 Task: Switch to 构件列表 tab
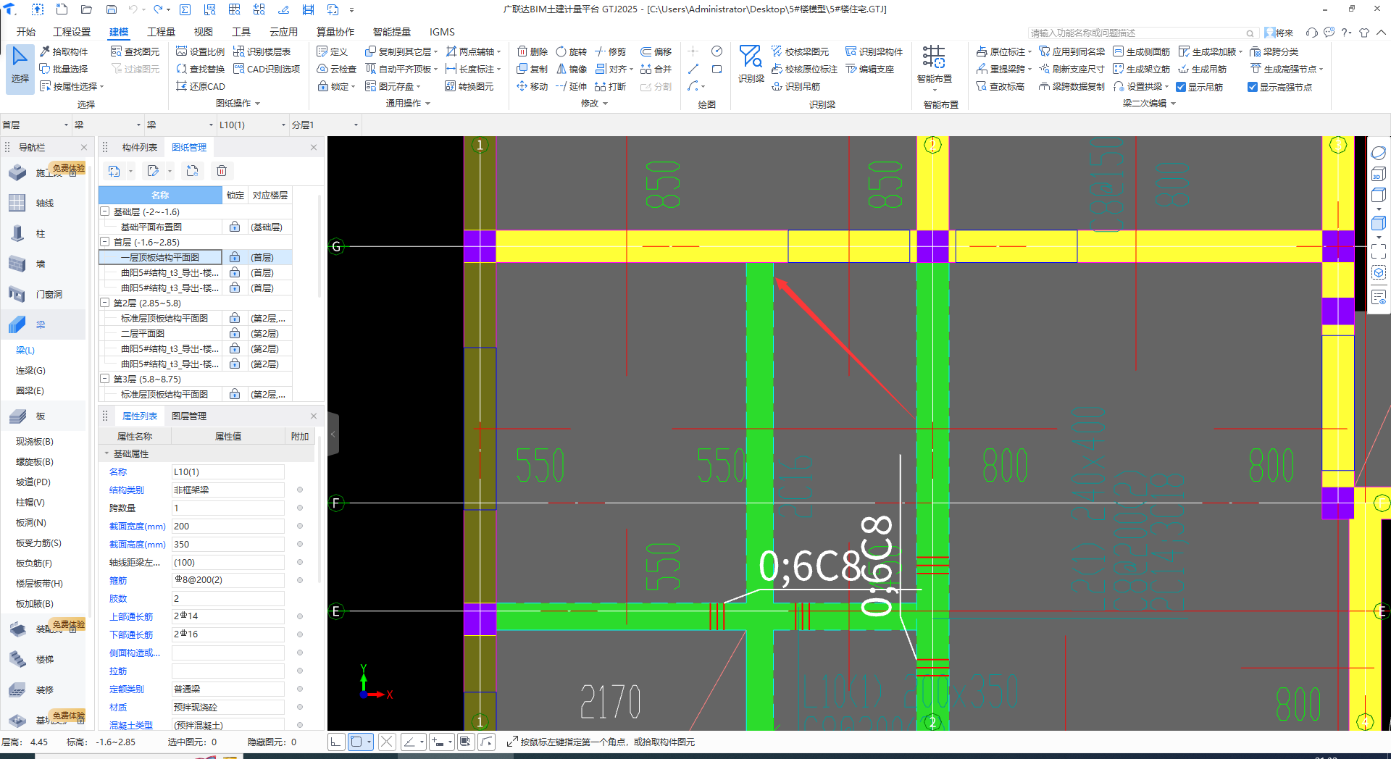click(x=140, y=147)
